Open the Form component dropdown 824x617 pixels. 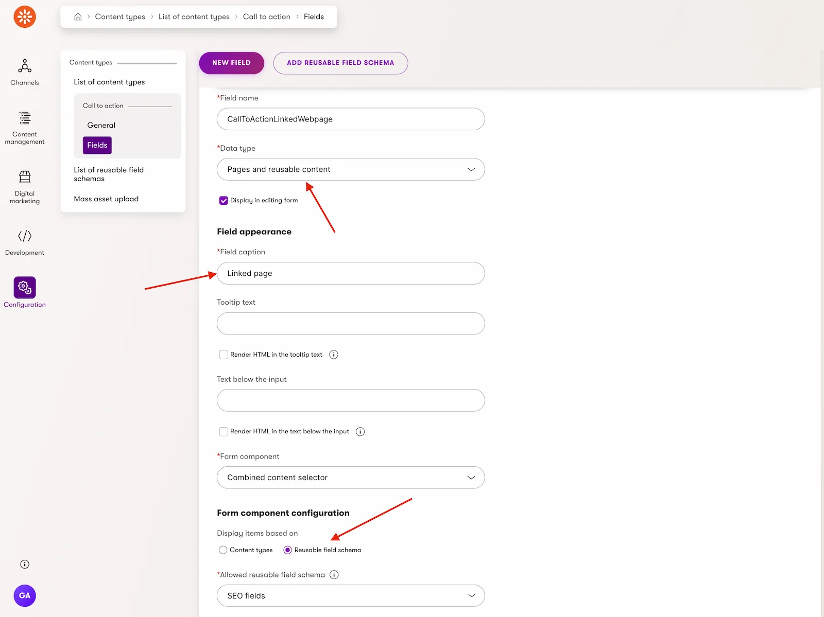351,478
